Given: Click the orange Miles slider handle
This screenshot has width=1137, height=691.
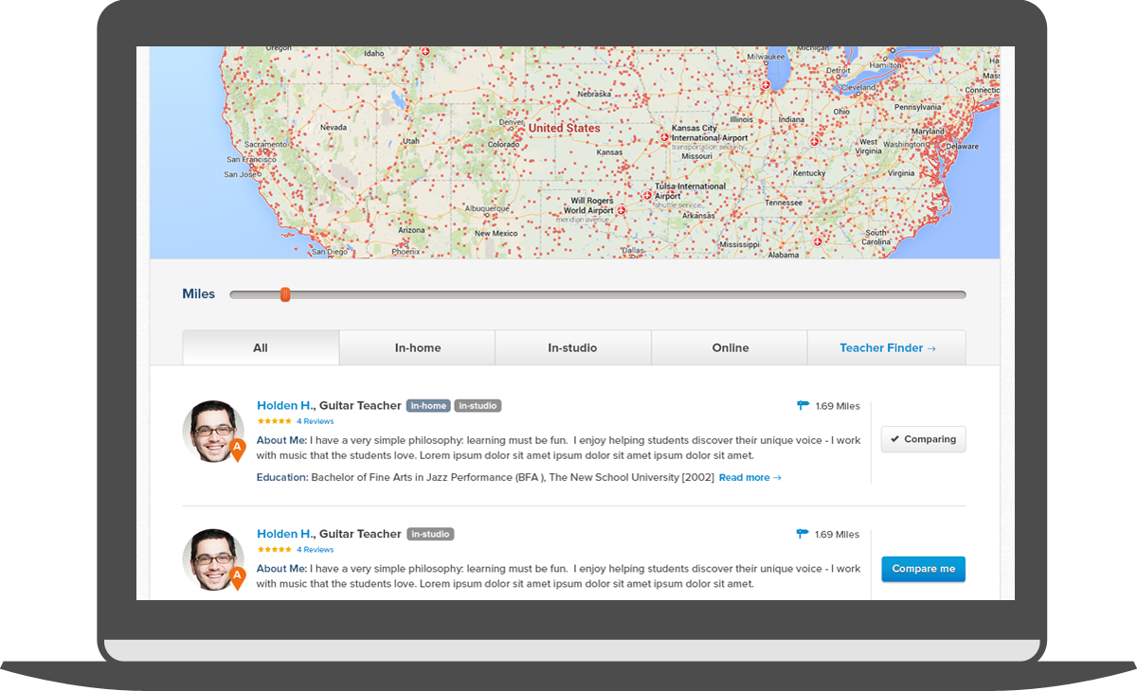Looking at the screenshot, I should [285, 295].
